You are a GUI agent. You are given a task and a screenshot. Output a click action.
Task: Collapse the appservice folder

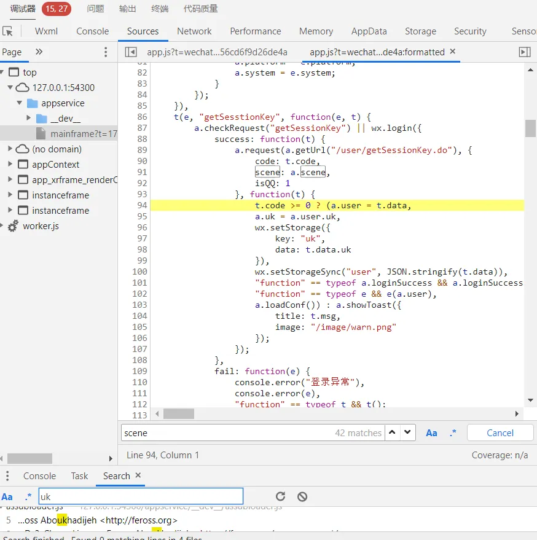[x=20, y=103]
